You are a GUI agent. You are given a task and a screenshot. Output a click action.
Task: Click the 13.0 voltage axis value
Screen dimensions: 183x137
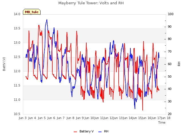click(x=17, y=43)
